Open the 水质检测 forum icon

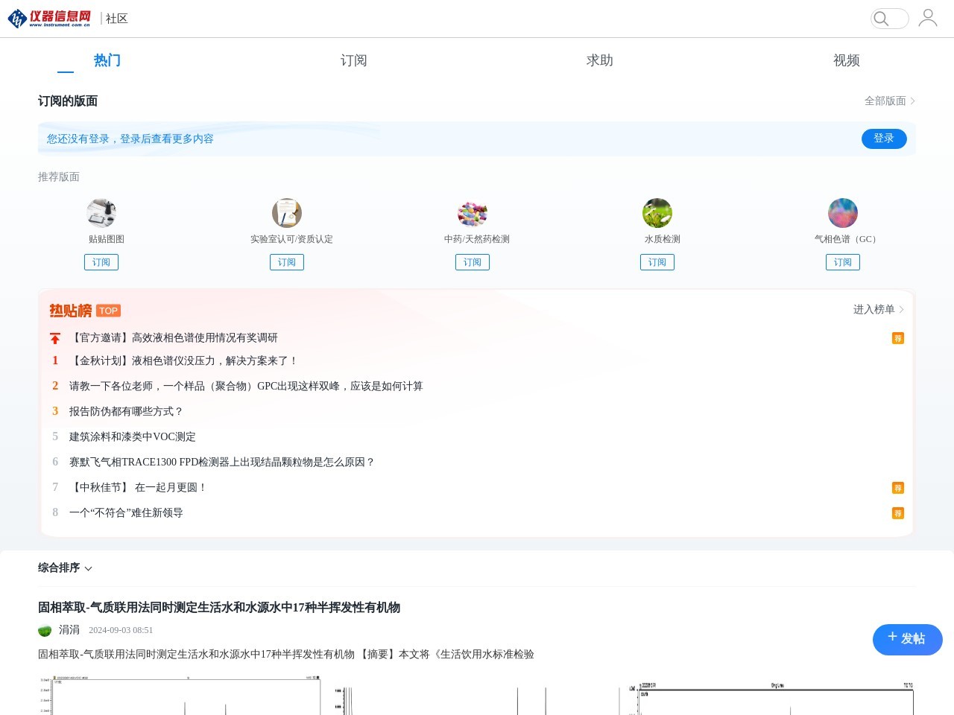[657, 213]
